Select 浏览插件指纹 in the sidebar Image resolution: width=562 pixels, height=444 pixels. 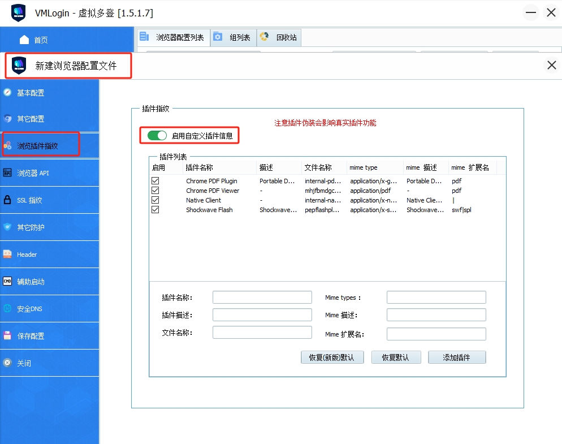[x=49, y=145]
